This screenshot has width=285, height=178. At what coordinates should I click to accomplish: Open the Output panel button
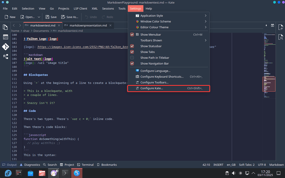(x=10, y=165)
